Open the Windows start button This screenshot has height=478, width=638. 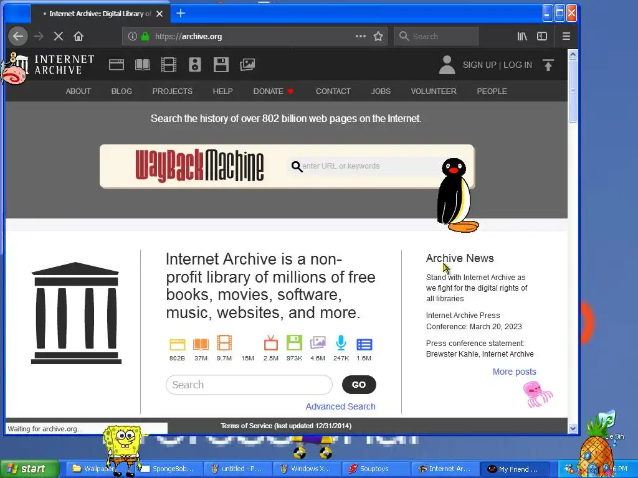click(29, 469)
